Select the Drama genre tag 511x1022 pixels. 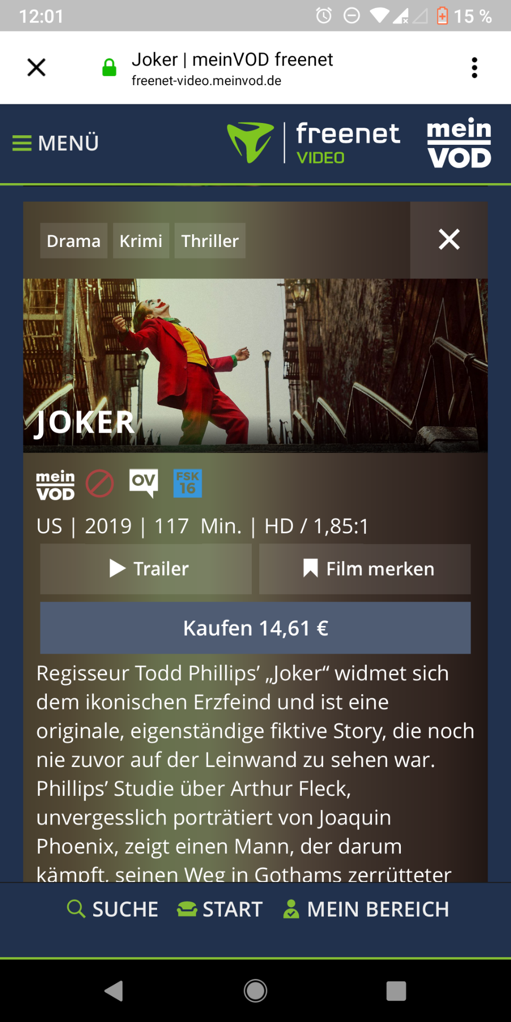(73, 241)
